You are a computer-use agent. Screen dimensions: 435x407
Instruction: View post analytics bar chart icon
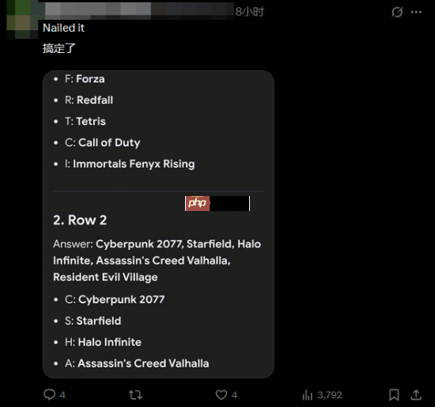point(307,395)
